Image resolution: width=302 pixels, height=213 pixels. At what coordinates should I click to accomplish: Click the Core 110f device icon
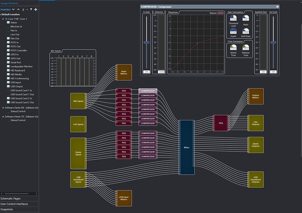7,19
